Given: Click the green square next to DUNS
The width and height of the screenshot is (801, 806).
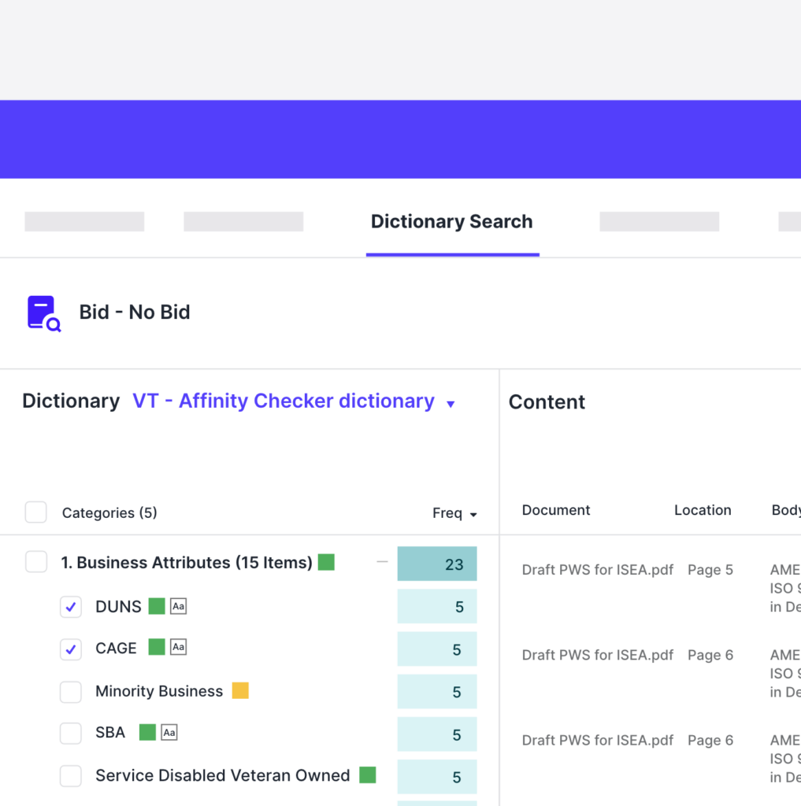Looking at the screenshot, I should point(157,606).
